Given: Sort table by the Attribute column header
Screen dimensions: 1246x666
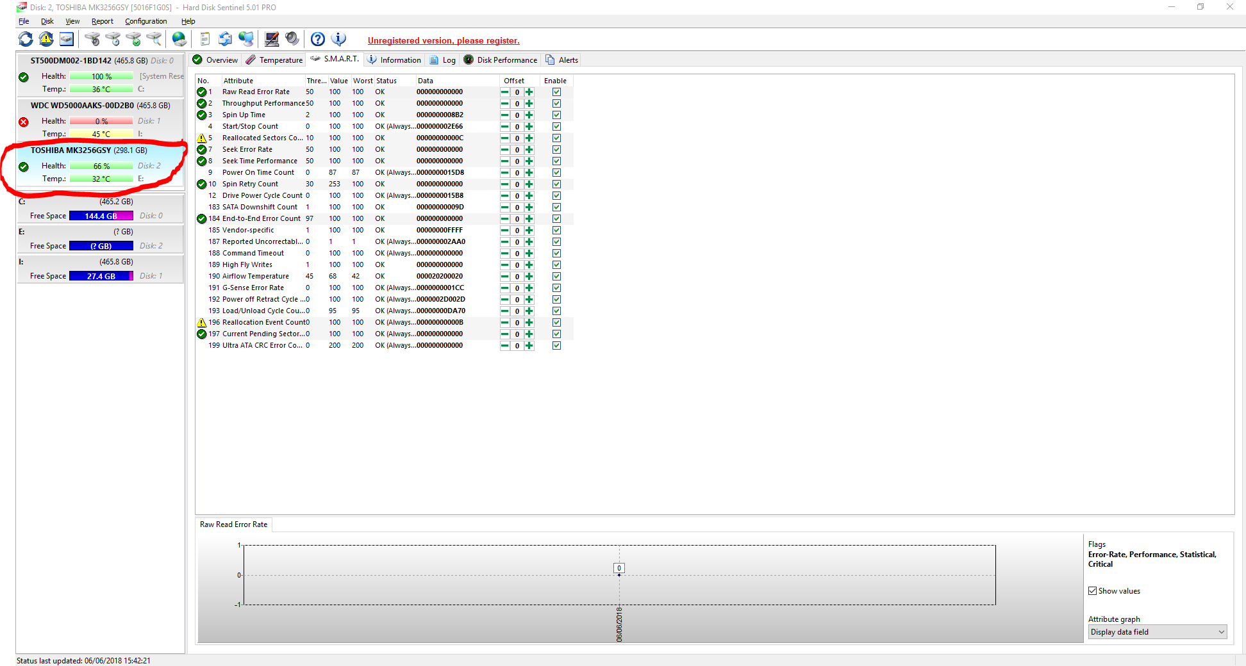Looking at the screenshot, I should [263, 81].
